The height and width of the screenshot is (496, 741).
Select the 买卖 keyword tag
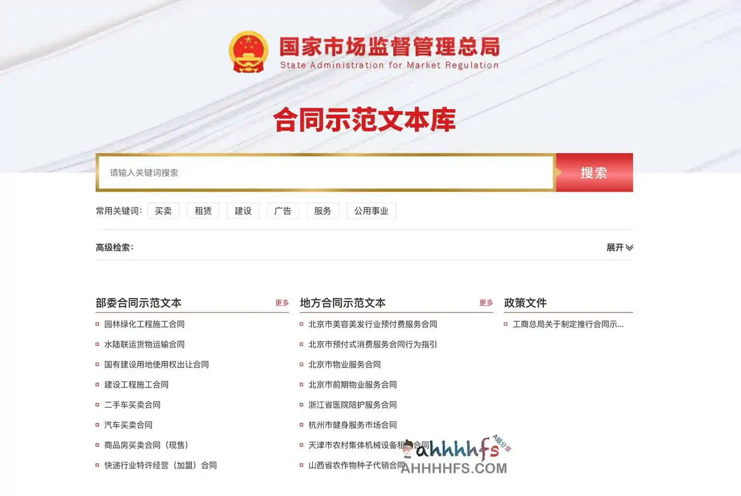point(163,211)
